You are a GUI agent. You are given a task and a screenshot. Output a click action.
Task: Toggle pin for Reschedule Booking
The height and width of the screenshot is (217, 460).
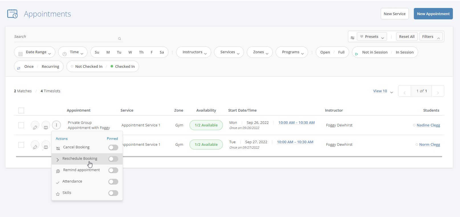click(x=113, y=159)
